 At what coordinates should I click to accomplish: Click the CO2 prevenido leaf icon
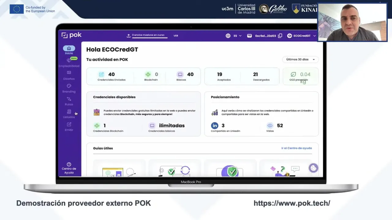(293, 74)
